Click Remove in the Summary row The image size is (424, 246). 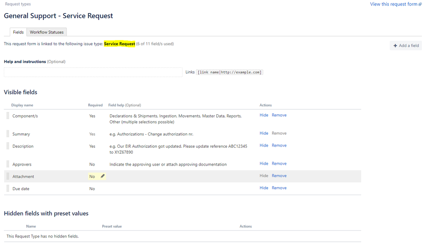[279, 133]
